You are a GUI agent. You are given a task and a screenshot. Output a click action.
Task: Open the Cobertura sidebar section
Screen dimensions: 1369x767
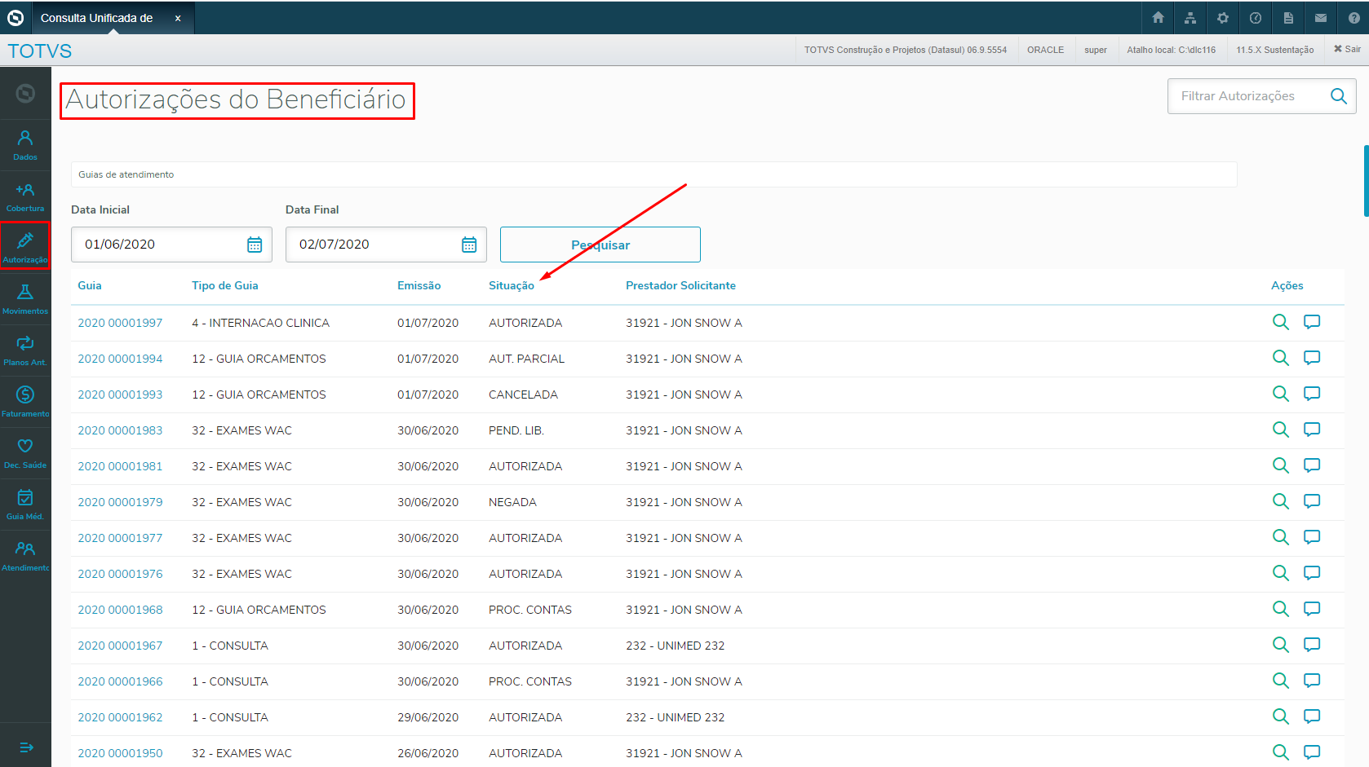(25, 196)
